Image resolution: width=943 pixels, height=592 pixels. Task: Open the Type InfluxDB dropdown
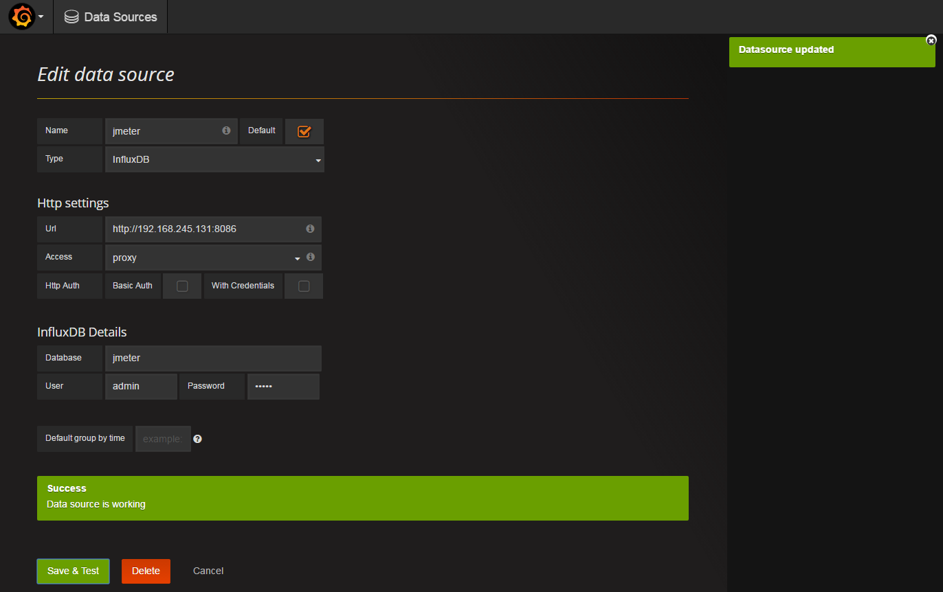click(214, 159)
